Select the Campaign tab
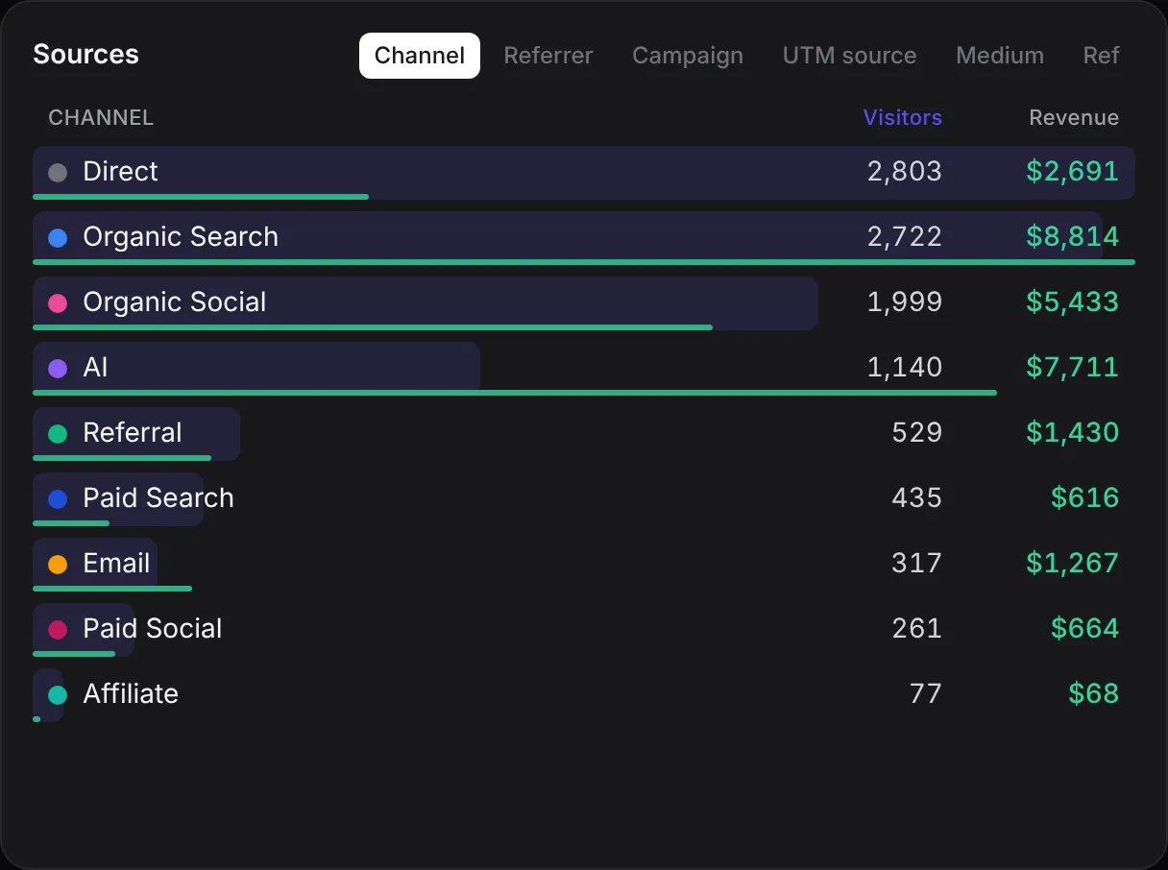The image size is (1168, 870). pyautogui.click(x=688, y=56)
